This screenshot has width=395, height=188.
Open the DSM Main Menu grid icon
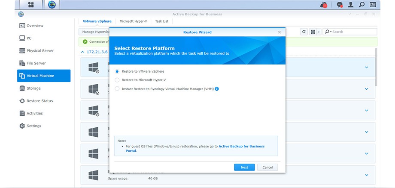click(x=31, y=5)
